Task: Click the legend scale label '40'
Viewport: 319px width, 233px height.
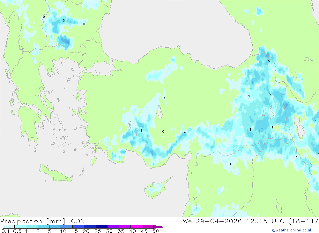Action: click(x=133, y=231)
